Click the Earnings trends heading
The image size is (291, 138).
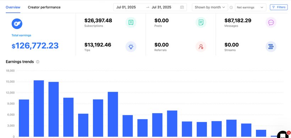pos(20,62)
